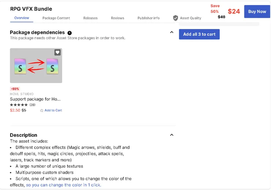Click the Add to Cart link

coord(53,110)
